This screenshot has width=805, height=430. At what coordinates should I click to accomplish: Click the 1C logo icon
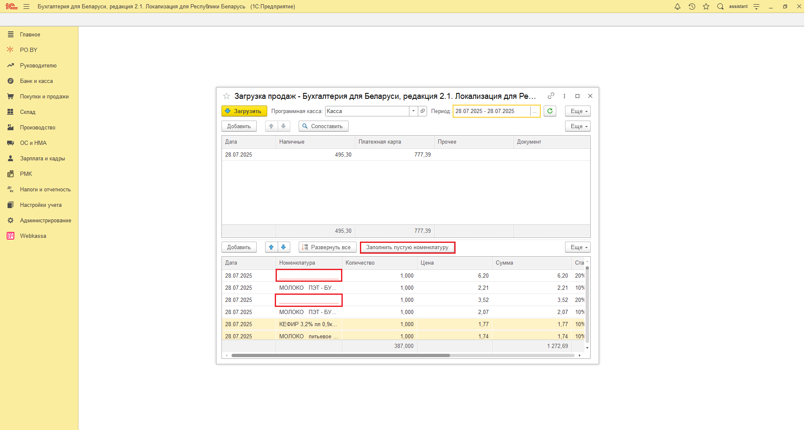[11, 7]
